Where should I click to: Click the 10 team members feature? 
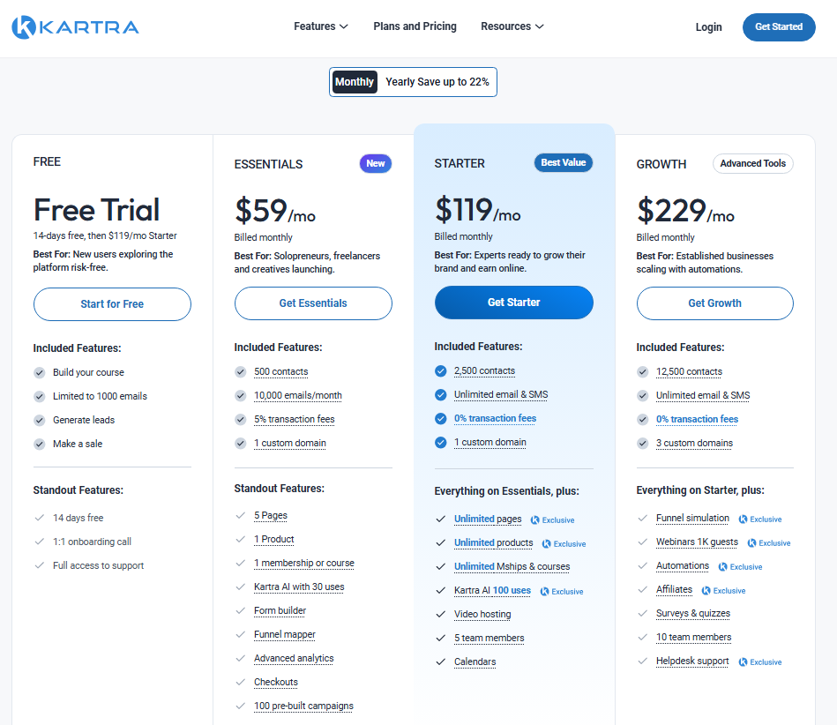point(693,637)
